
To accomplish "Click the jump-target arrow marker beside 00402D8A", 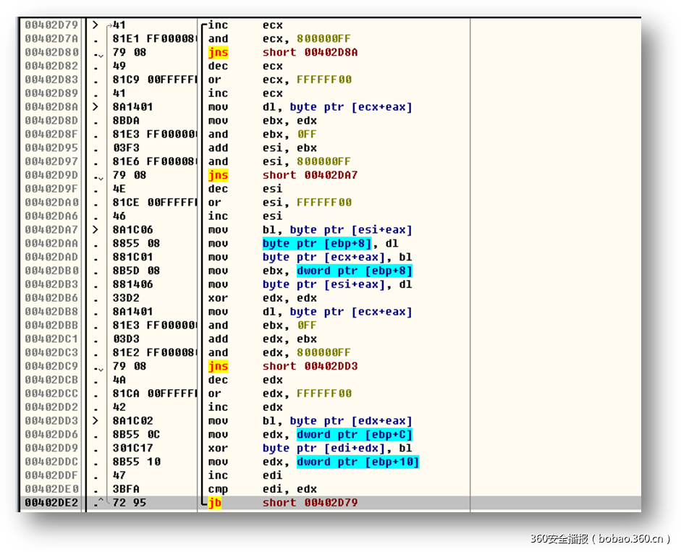I will 96,107.
